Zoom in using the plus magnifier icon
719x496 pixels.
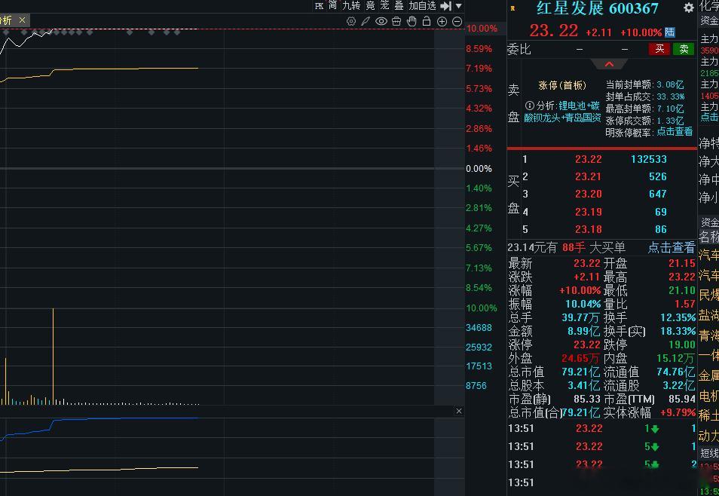pos(442,21)
